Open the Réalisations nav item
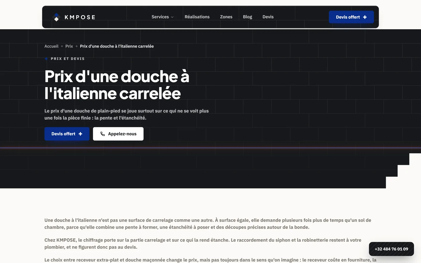Viewport: 421px width, 263px height. click(197, 17)
